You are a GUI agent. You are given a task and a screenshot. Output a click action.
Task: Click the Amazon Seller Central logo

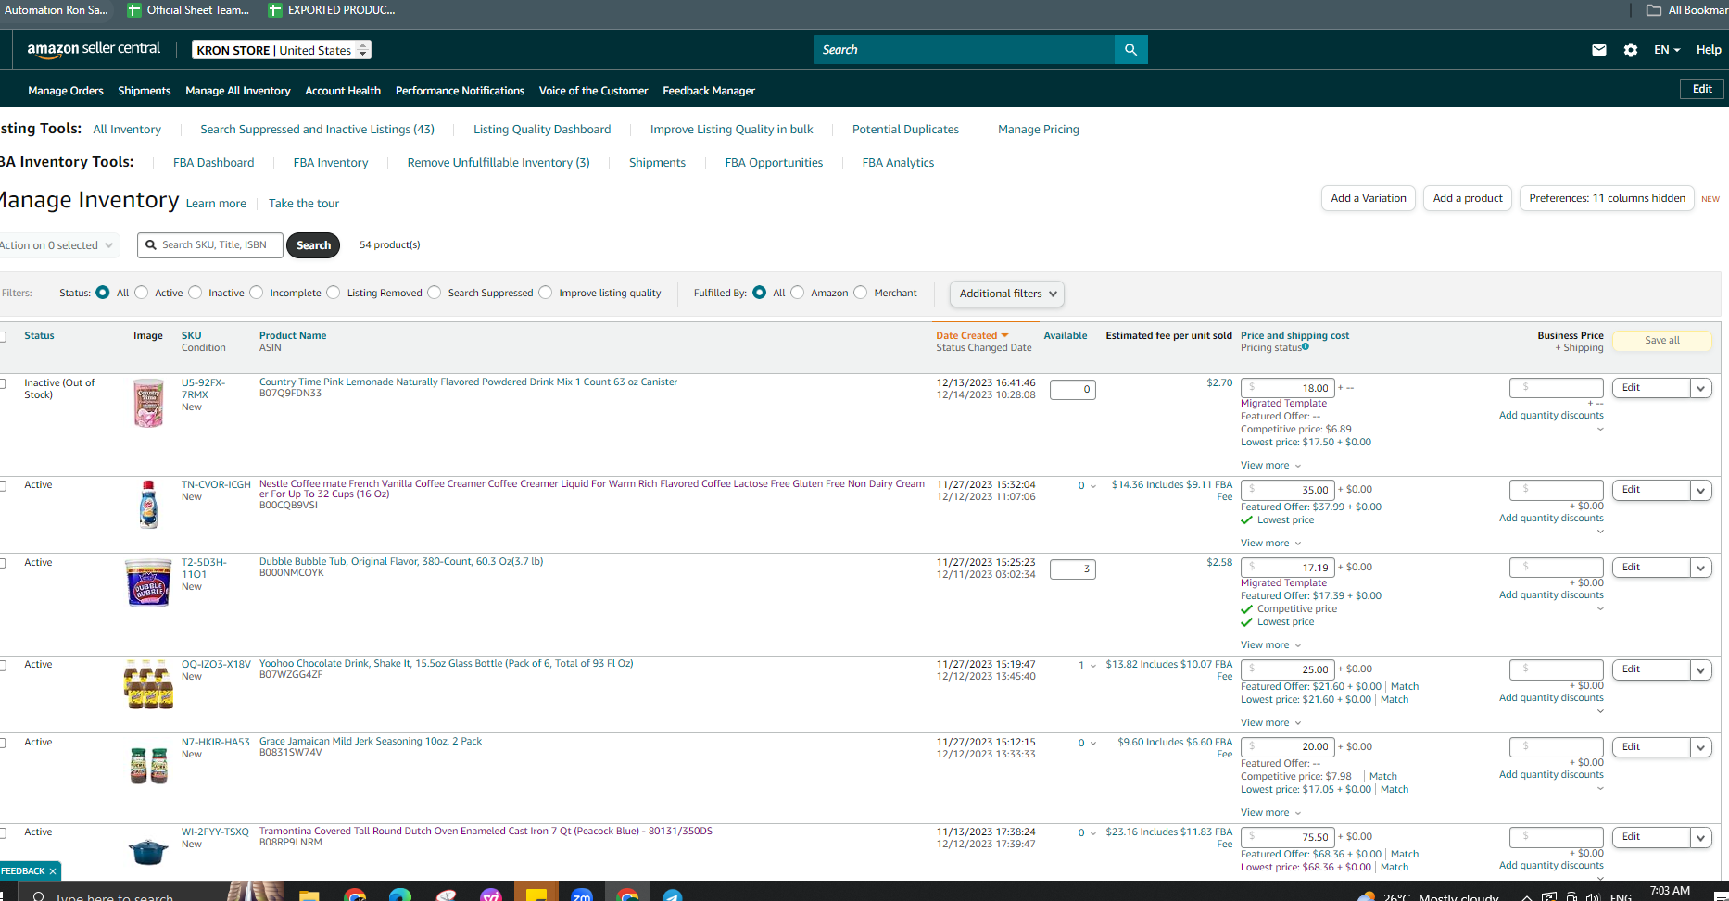(94, 49)
